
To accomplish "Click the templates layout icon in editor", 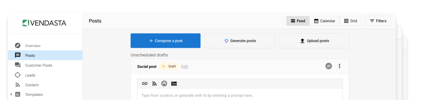I will point(174,83).
